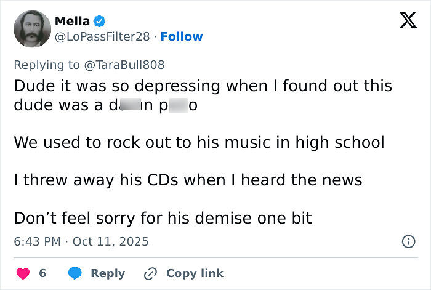Click the line starting "Dude it was so depressing"
This screenshot has height=290, width=431.
click(203, 86)
